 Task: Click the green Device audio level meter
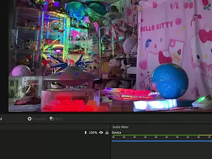click(162, 135)
